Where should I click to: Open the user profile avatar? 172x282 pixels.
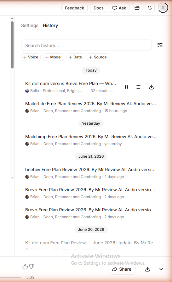[x=163, y=8]
